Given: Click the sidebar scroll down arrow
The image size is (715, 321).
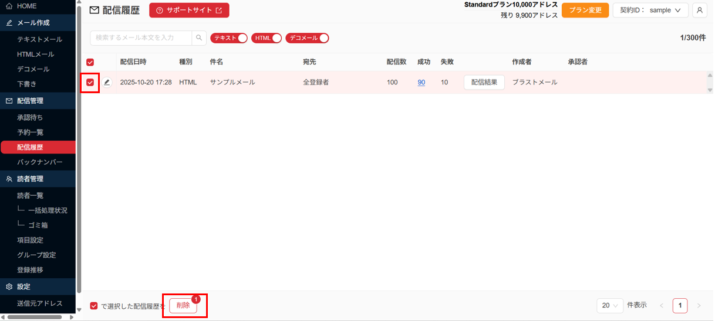Looking at the screenshot, I should click(x=79, y=310).
